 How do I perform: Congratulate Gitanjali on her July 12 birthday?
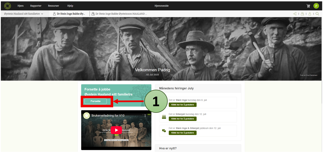pyautogui.click(x=183, y=119)
